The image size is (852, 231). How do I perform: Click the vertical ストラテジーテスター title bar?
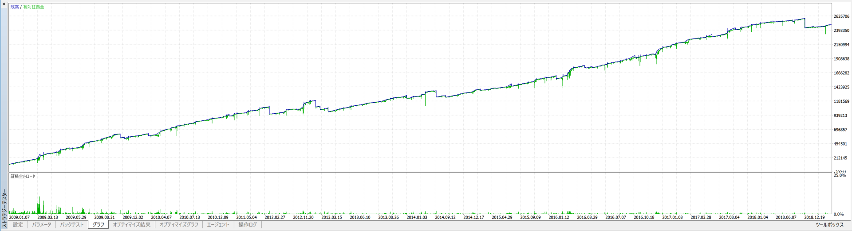[x=4, y=208]
